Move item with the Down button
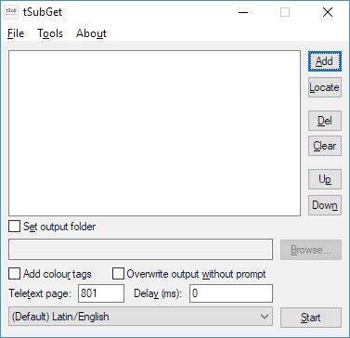Viewport: 350px width, 338px height. click(x=325, y=205)
